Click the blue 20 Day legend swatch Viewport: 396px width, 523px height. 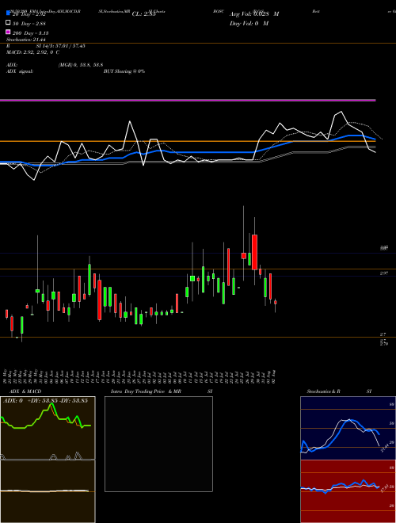9,13
